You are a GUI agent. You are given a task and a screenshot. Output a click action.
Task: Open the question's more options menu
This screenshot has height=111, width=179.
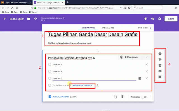[150, 97]
